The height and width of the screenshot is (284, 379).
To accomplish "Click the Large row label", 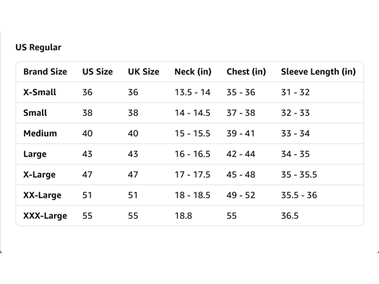I will [x=35, y=154].
